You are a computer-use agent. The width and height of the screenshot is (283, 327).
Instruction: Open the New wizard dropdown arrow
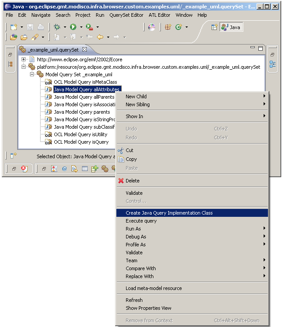point(22,27)
